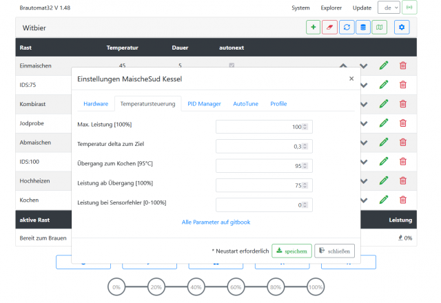Edit the Hochheizen row with the pencil
Image resolution: width=441 pixels, height=303 pixels.
pyautogui.click(x=384, y=180)
